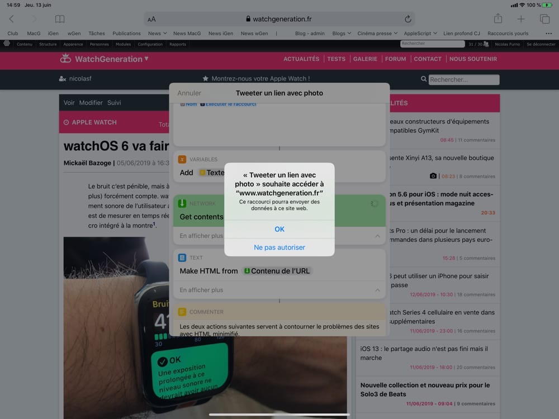Click Se déconnecter in admin bar
This screenshot has height=419, width=559.
(x=541, y=44)
